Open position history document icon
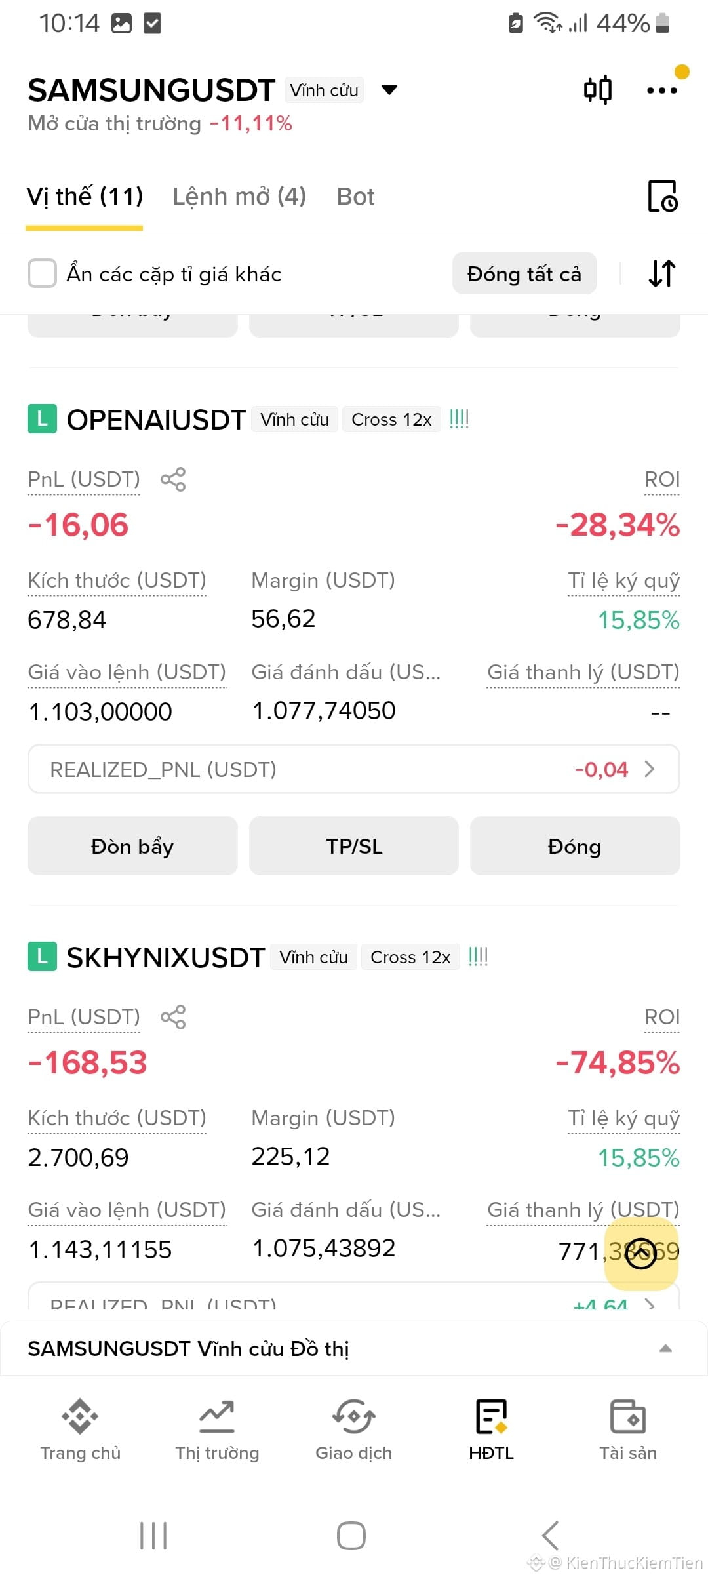Image resolution: width=708 pixels, height=1579 pixels. pyautogui.click(x=662, y=196)
